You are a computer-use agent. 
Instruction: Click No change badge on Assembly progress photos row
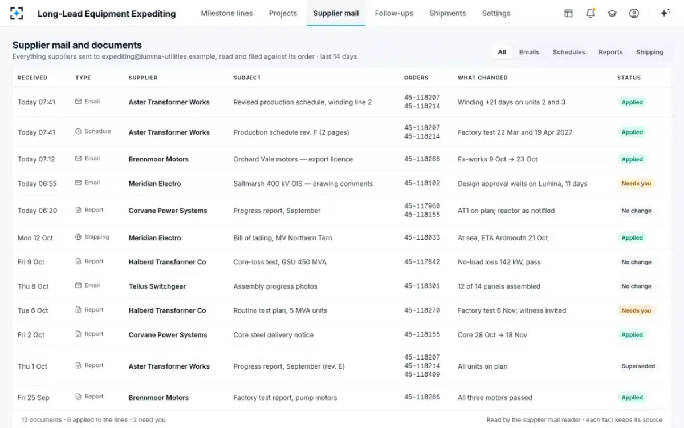click(636, 286)
